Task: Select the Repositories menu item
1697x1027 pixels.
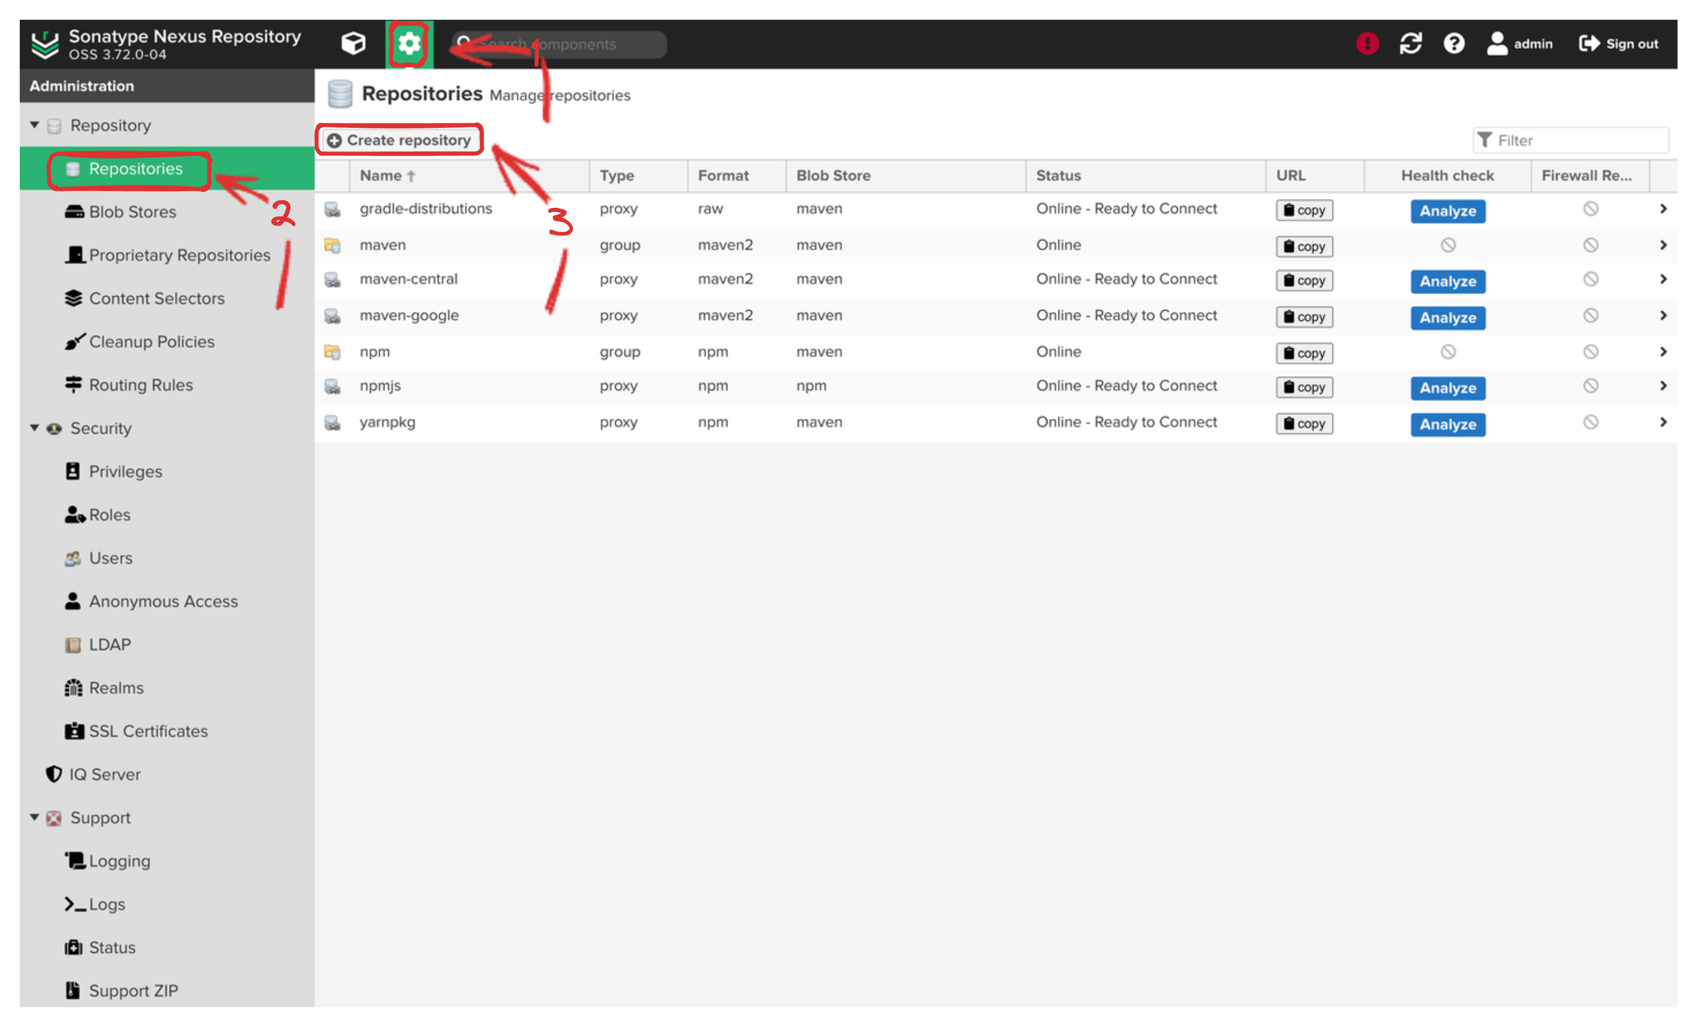Action: [x=137, y=168]
